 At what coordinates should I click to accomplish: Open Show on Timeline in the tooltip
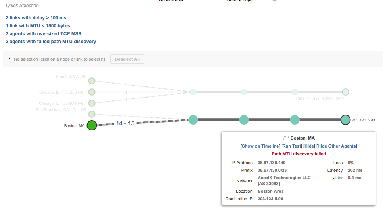(260, 146)
